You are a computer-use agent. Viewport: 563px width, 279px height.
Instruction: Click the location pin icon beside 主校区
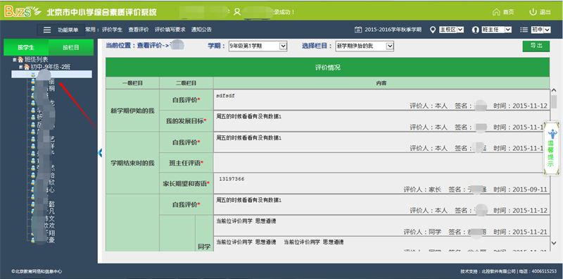(x=433, y=30)
